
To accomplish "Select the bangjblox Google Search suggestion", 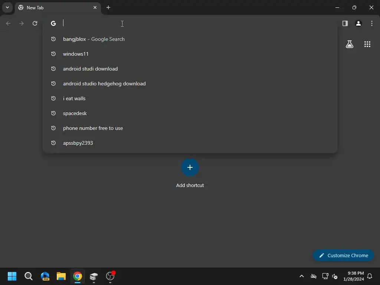I will pos(190,39).
